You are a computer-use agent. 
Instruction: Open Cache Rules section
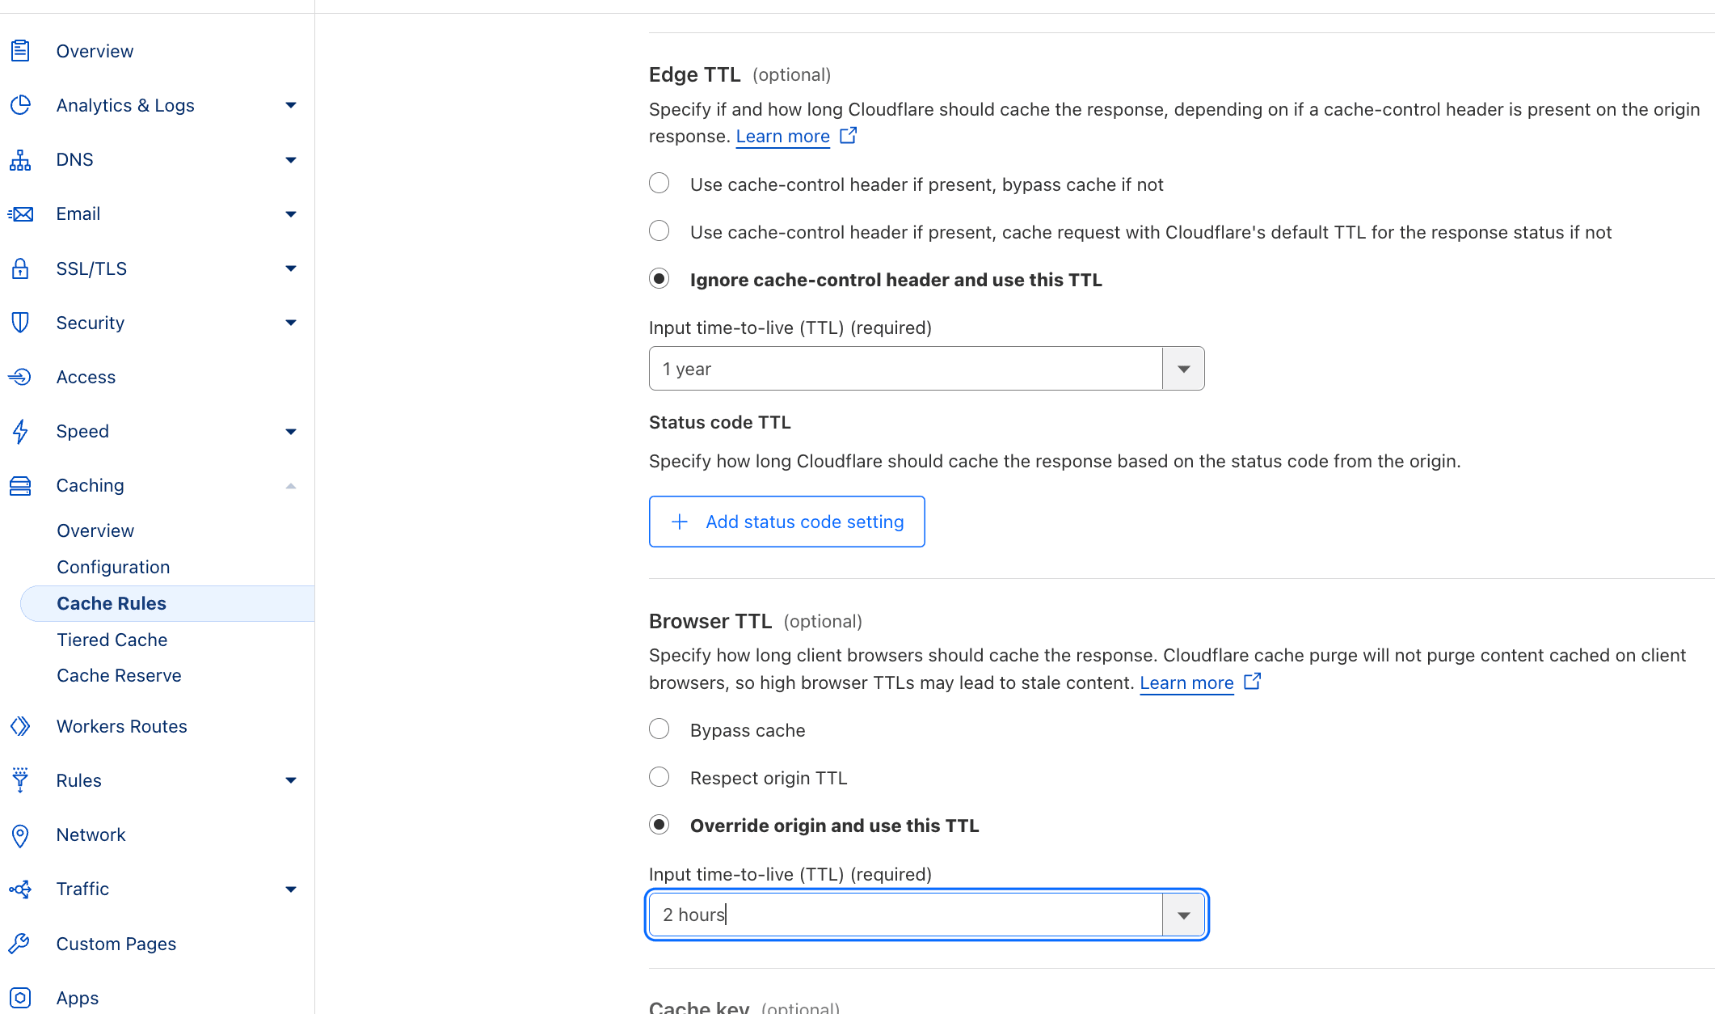click(111, 602)
